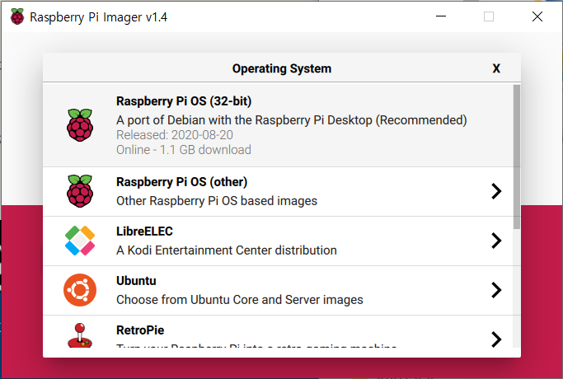The image size is (563, 379).
Task: Click the OS list vertical scrollbar thumb
Action: [x=517, y=157]
